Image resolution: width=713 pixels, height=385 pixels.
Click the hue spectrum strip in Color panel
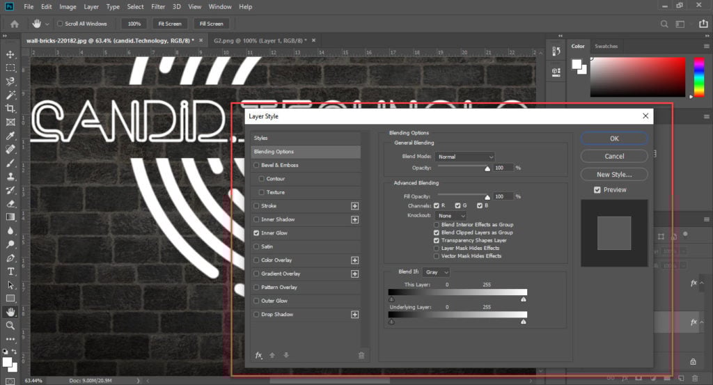(x=699, y=77)
